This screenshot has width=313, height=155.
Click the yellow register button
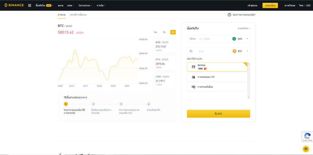coord(270,6)
